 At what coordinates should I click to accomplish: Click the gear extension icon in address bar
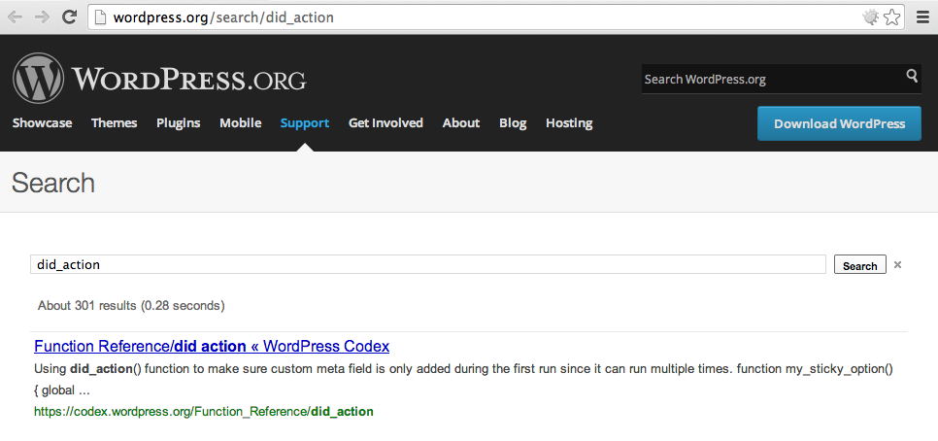[870, 17]
